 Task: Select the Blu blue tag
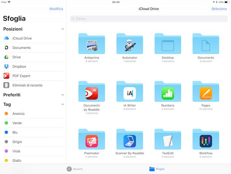[x=33, y=132]
